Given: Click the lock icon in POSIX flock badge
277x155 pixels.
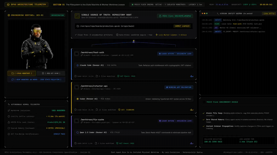Looking at the screenshot, I should click(160, 16).
